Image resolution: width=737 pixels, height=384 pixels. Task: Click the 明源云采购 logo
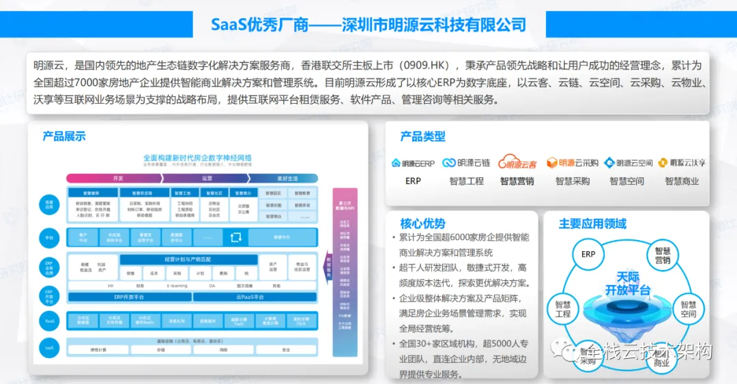click(572, 162)
